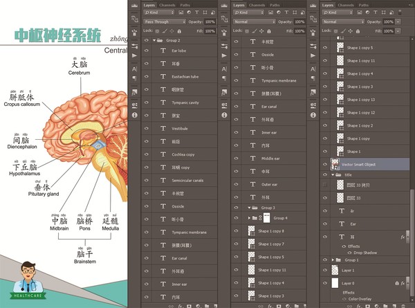Open Character icon beside the Pass Through panel
Screen dimensions: 415x308
pyautogui.click(x=134, y=69)
